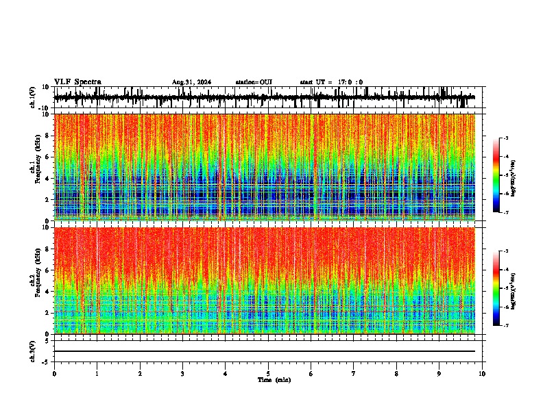Click the '-7' label on ch.1 color bar
Screen dimensions: 543x419
(505, 212)
